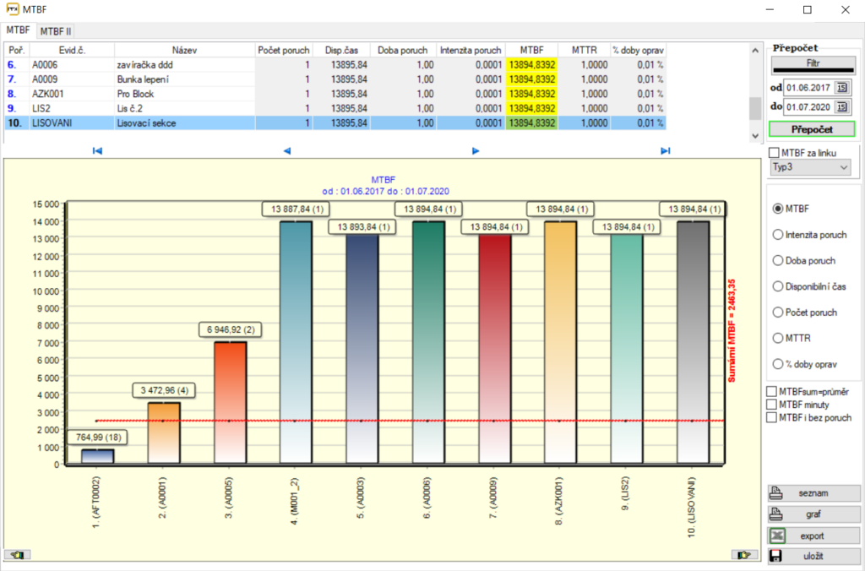The height and width of the screenshot is (571, 865).
Task: Click the jump-to-last-record arrow above the chart
Action: coord(664,150)
